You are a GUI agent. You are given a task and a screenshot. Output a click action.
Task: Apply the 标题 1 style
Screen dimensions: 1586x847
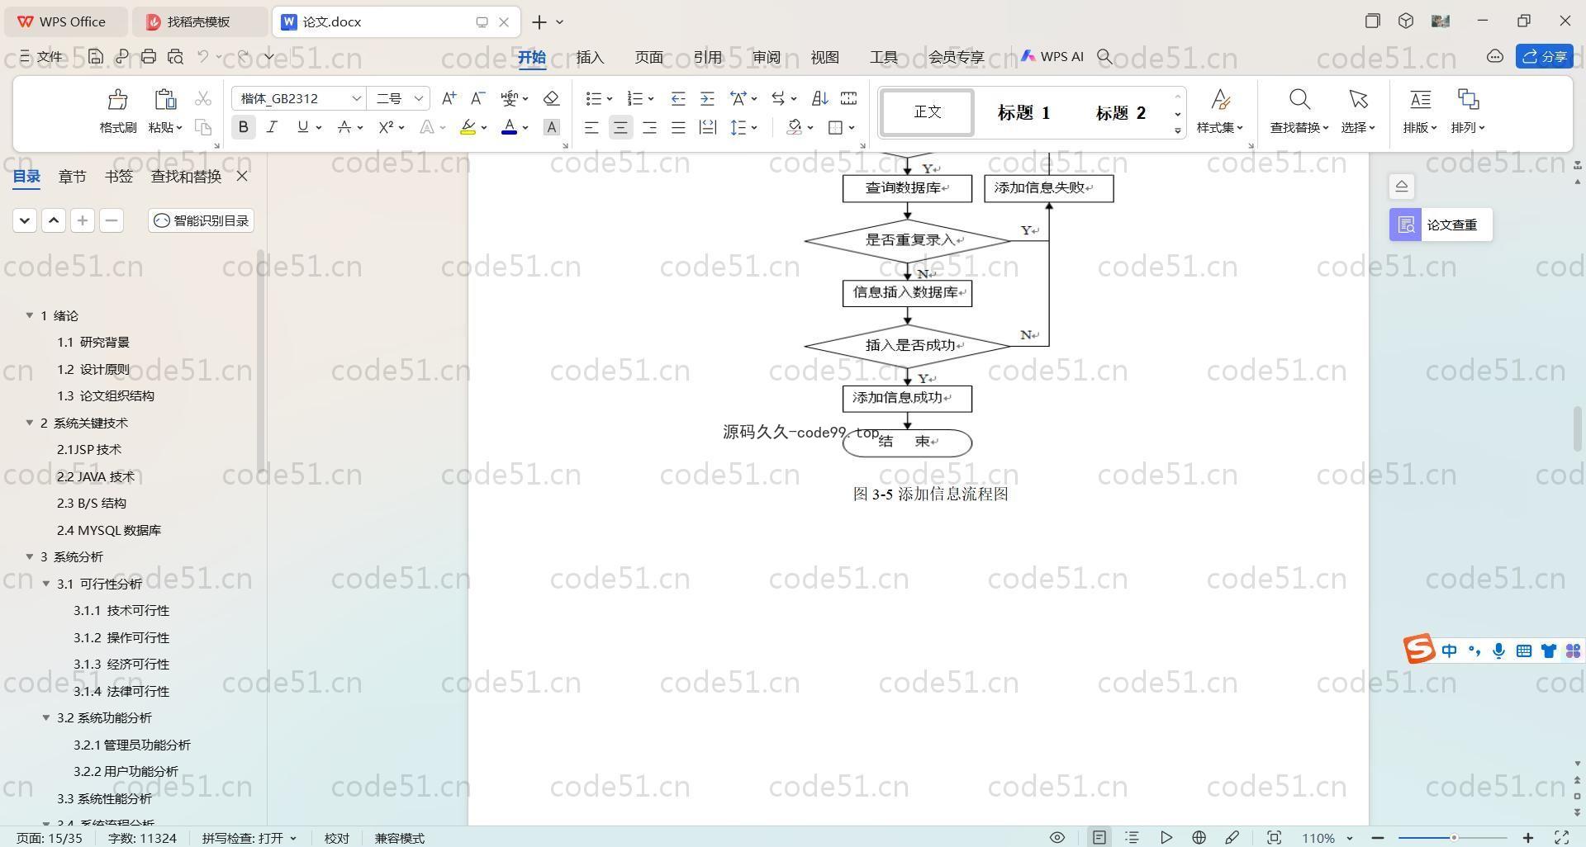[x=1023, y=113]
